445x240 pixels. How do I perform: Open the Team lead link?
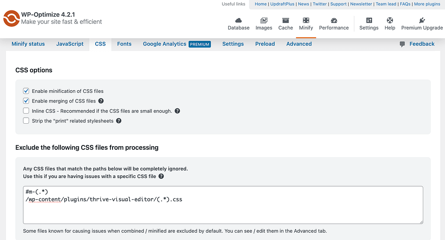tap(386, 4)
